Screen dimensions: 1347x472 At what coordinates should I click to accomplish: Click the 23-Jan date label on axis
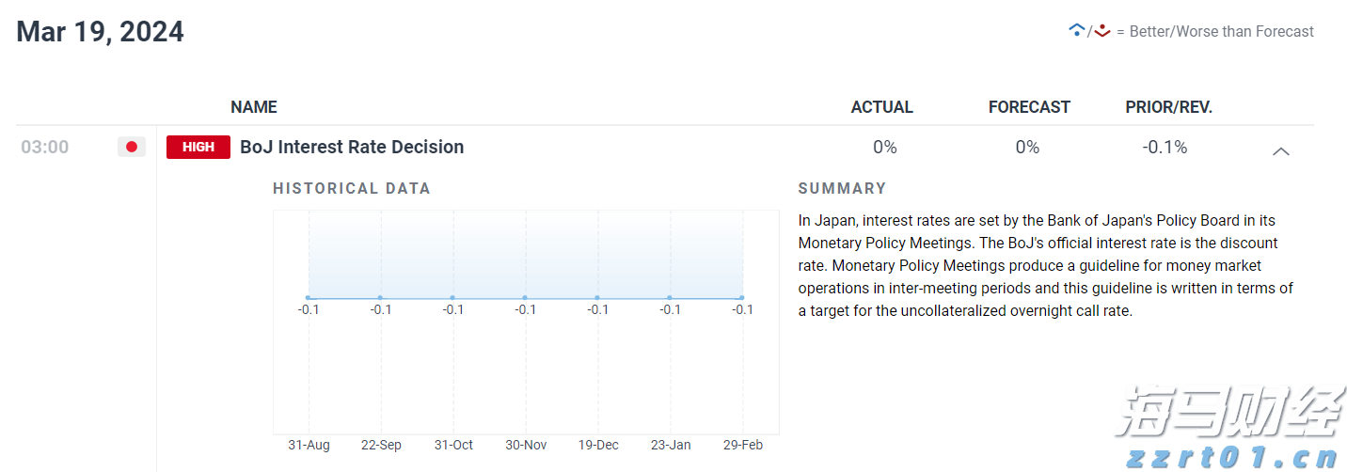click(x=671, y=445)
